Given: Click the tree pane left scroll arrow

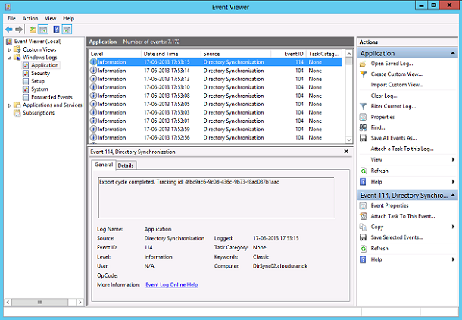Looking at the screenshot, I should (x=8, y=303).
